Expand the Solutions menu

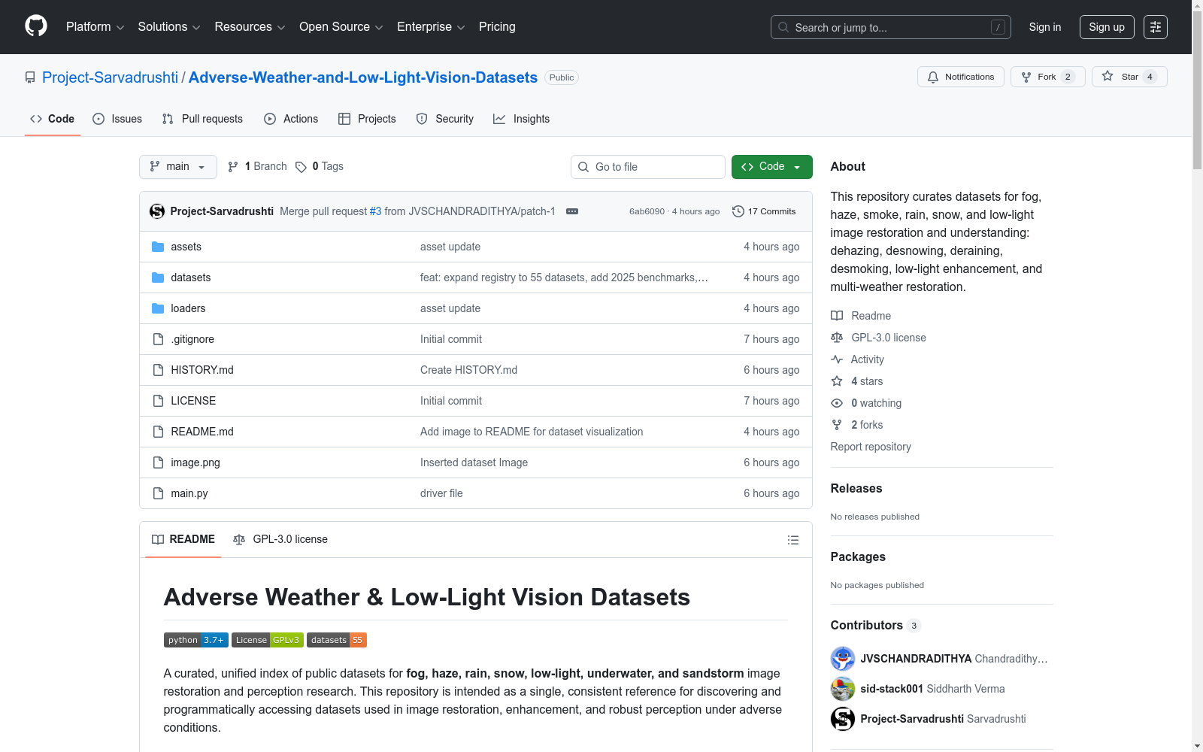pyautogui.click(x=169, y=27)
